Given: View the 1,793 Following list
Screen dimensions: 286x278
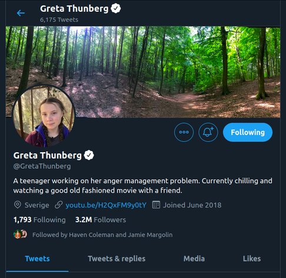Looking at the screenshot, I should (39, 220).
